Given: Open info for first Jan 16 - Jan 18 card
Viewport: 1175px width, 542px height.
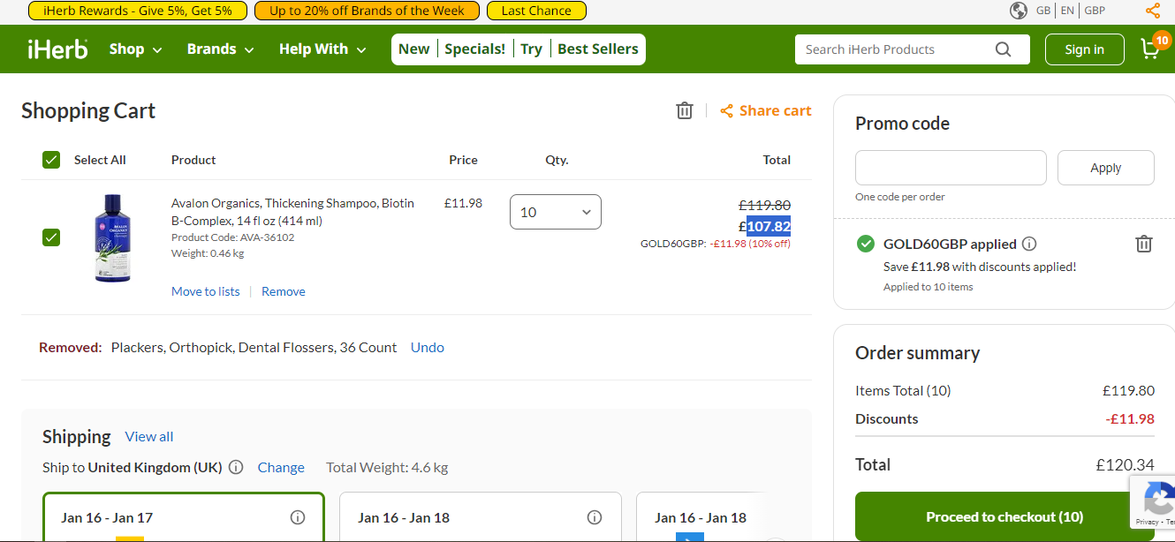Looking at the screenshot, I should click(x=595, y=517).
